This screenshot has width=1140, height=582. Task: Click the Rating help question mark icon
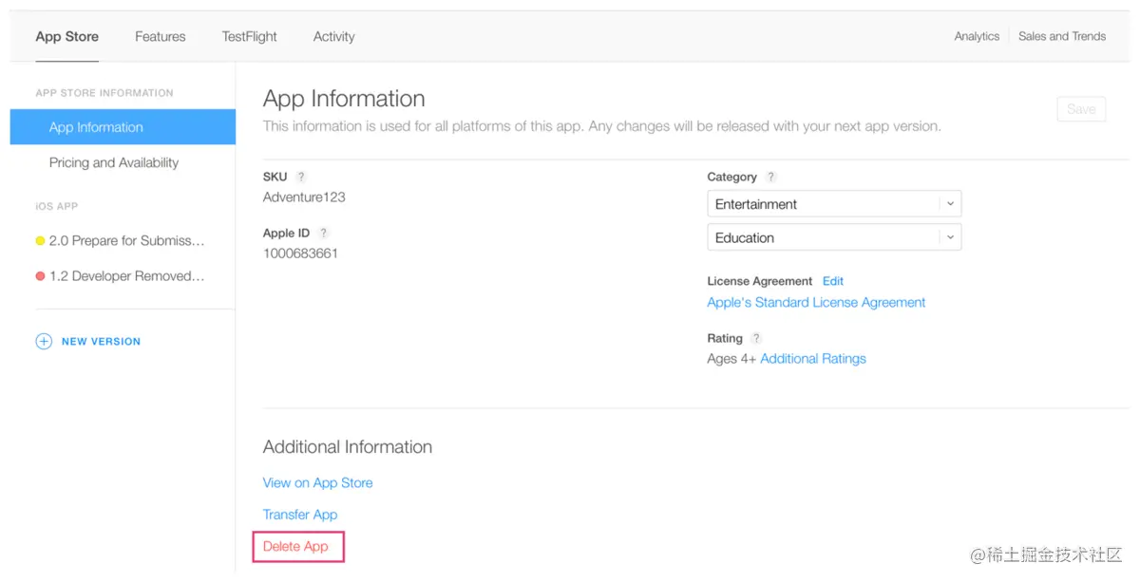756,338
